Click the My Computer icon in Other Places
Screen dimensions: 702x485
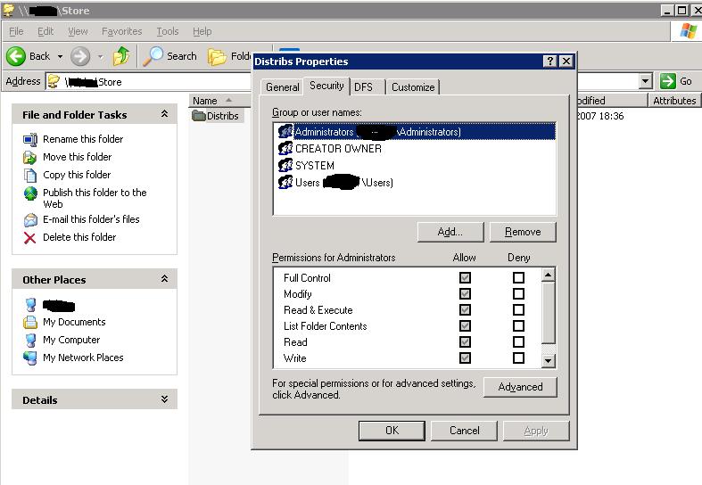tap(30, 340)
